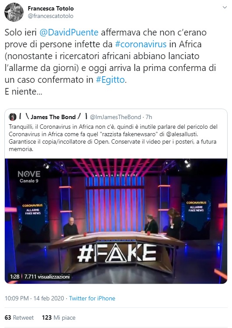The height and width of the screenshot is (328, 232).
Task: Open the Twitter for iPhone source link
Action: tap(92, 298)
